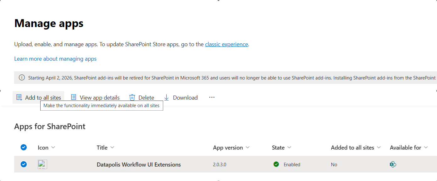Image resolution: width=437 pixels, height=181 pixels.
Task: Click the SharePoint icon in Available for column
Action: (x=393, y=164)
